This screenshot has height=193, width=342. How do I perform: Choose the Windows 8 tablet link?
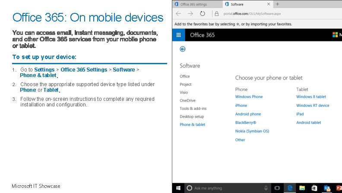[x=311, y=97]
